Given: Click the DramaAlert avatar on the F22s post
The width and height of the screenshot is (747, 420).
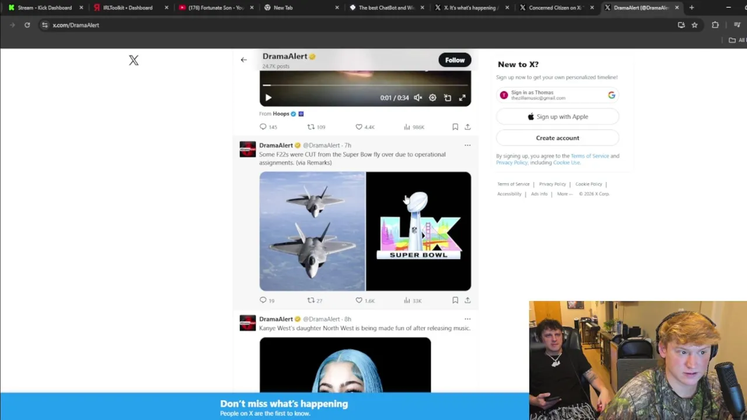Looking at the screenshot, I should (x=247, y=149).
